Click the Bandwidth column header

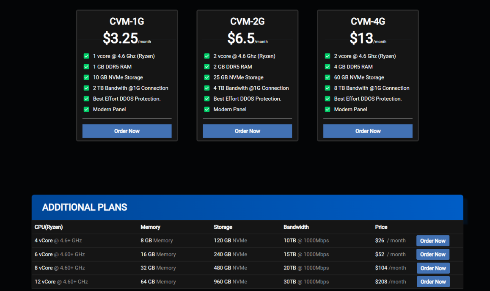tap(296, 227)
